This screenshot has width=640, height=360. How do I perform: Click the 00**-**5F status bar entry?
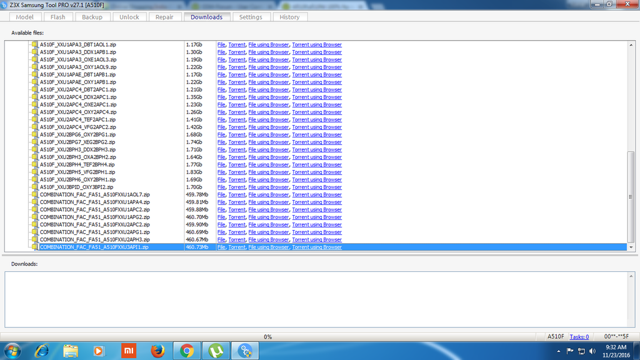click(616, 337)
